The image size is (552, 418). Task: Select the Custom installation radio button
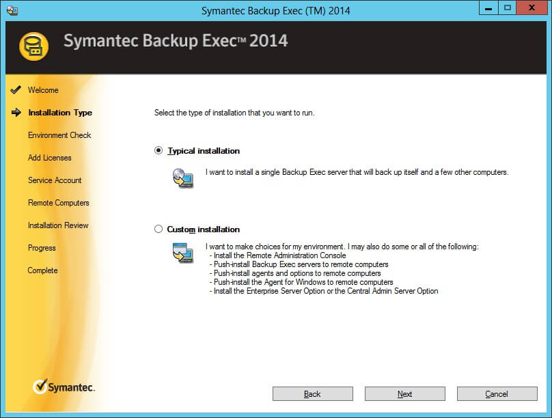click(x=158, y=229)
